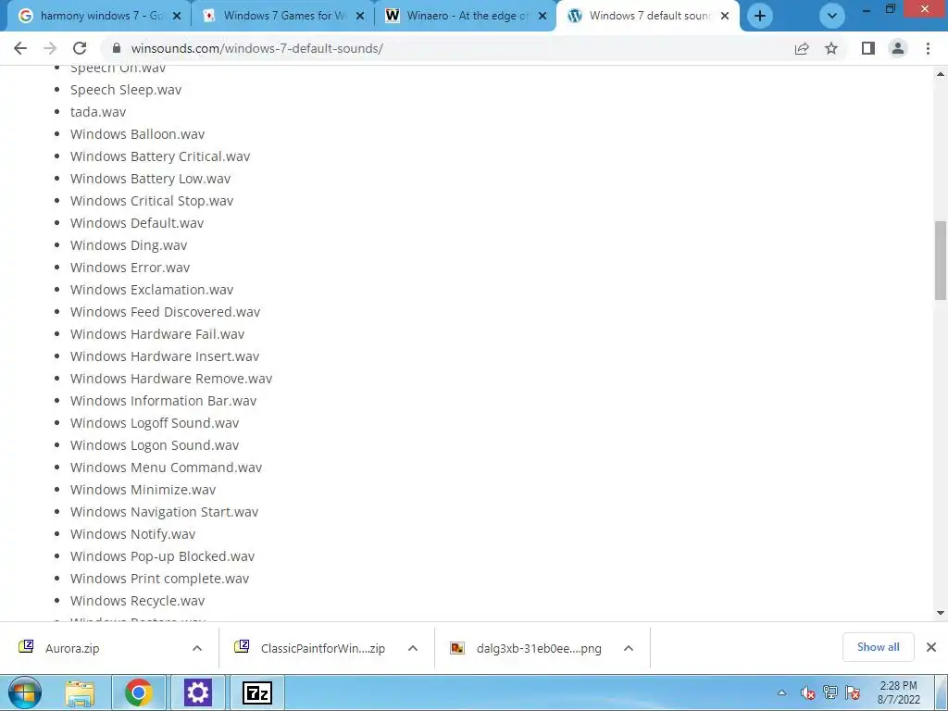Expand ClassicPaintforWin zip download options
The image size is (948, 711).
click(413, 648)
